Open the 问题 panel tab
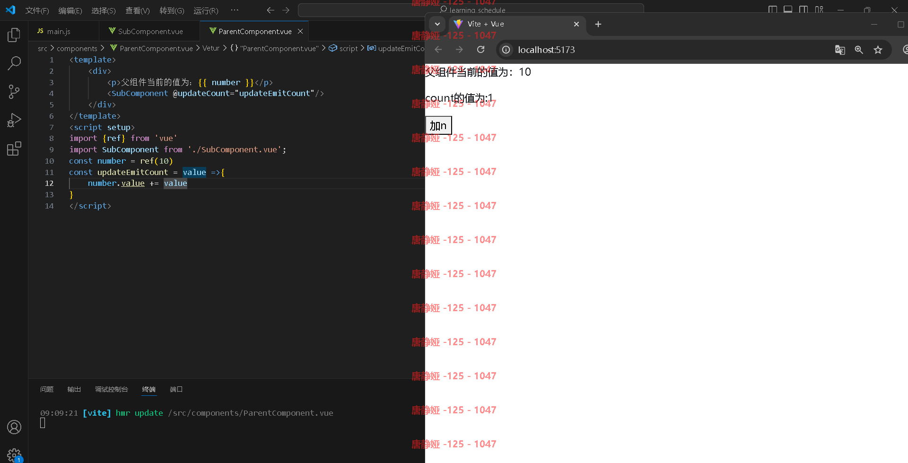908x463 pixels. [x=47, y=389]
